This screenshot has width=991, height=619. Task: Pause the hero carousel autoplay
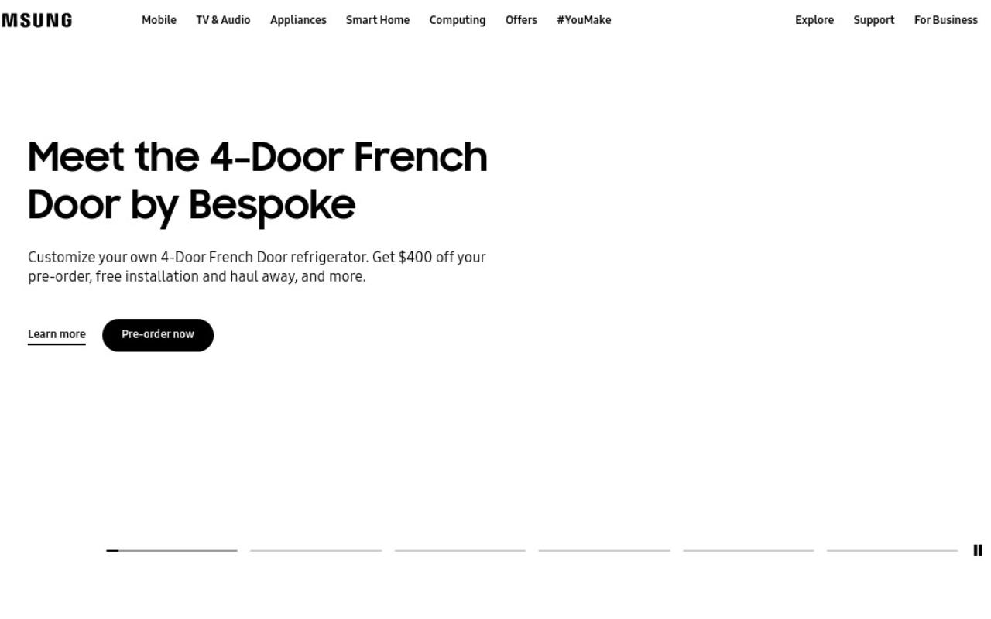[x=978, y=550]
